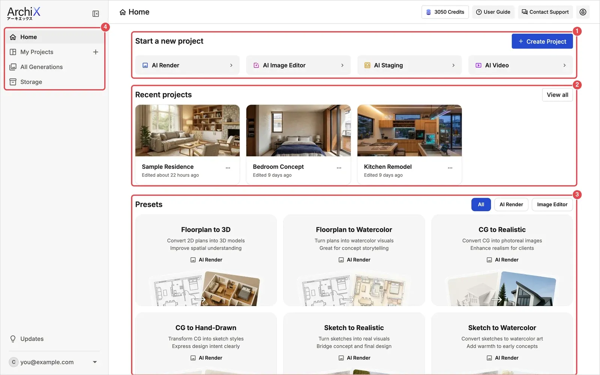Choose the Sketch to Realistic preset
This screenshot has width=600, height=375.
click(354, 343)
